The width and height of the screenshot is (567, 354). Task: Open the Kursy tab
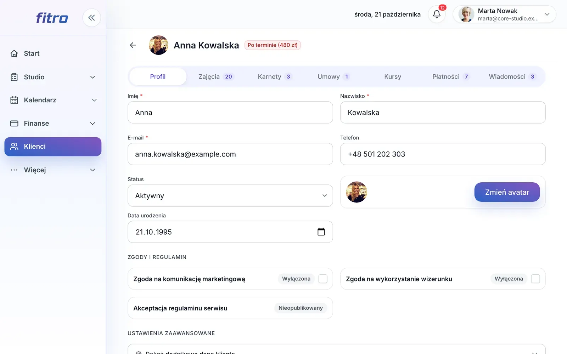click(393, 76)
